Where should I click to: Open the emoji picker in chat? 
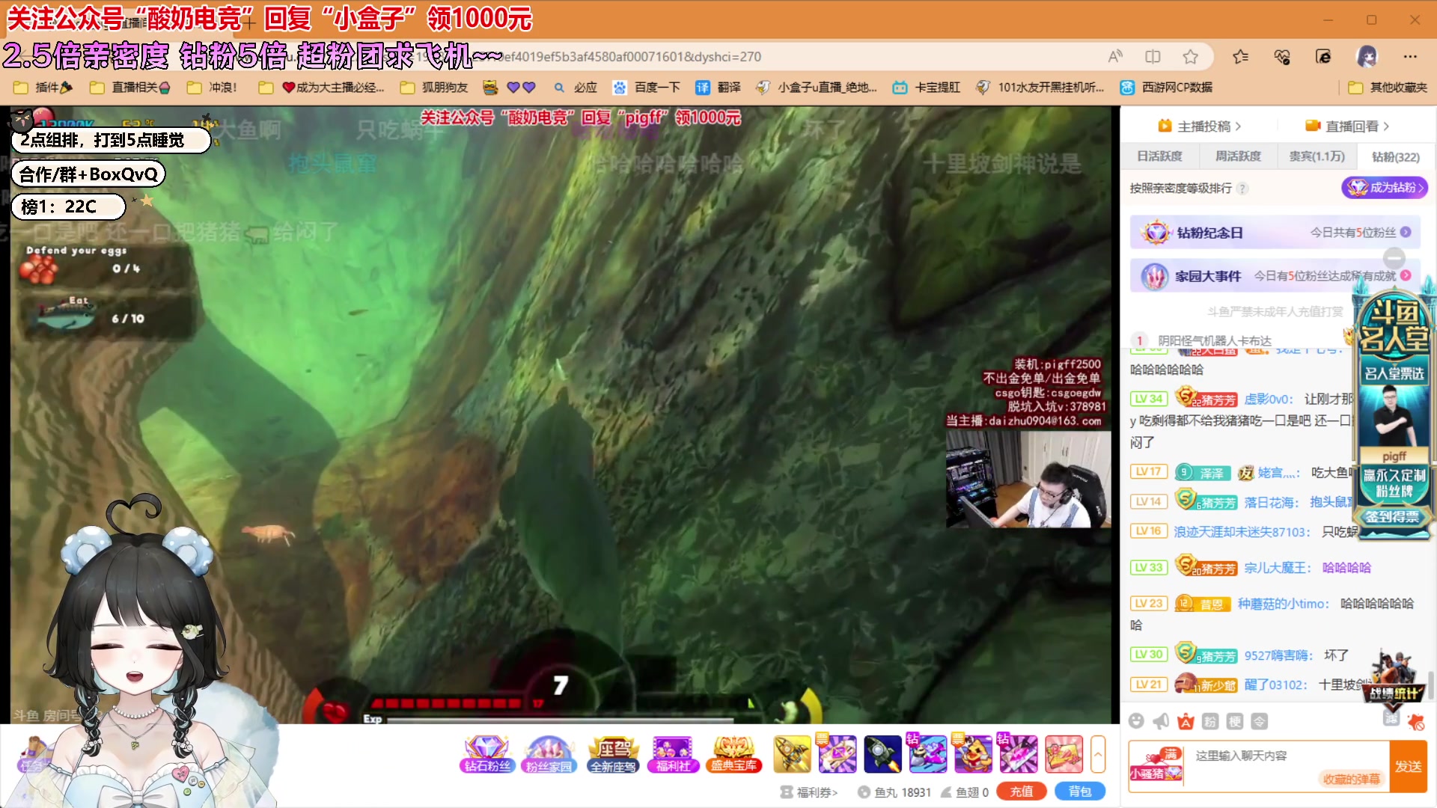point(1136,721)
